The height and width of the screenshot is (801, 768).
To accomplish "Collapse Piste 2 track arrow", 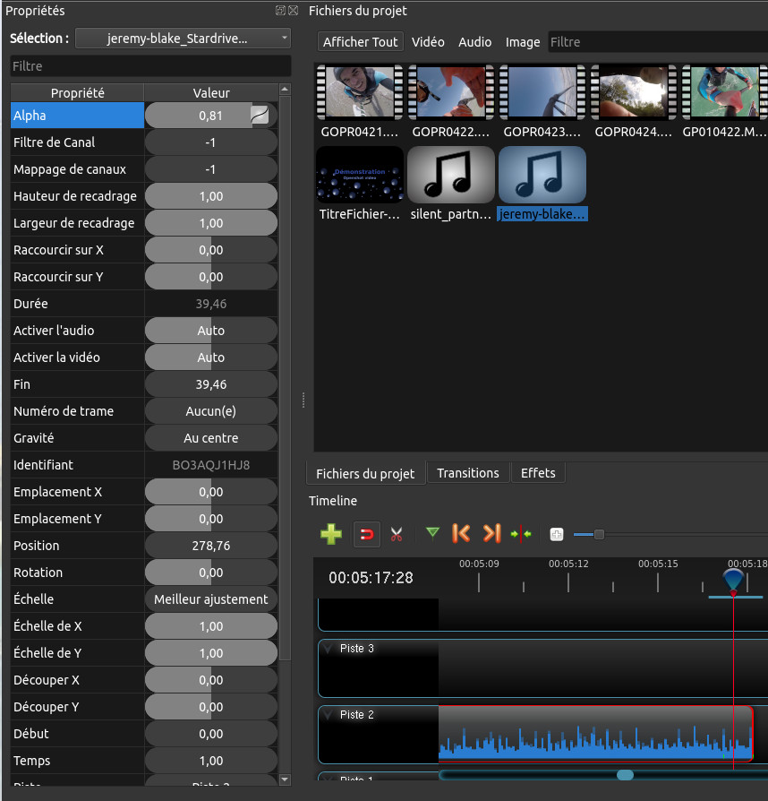I will pos(329,714).
